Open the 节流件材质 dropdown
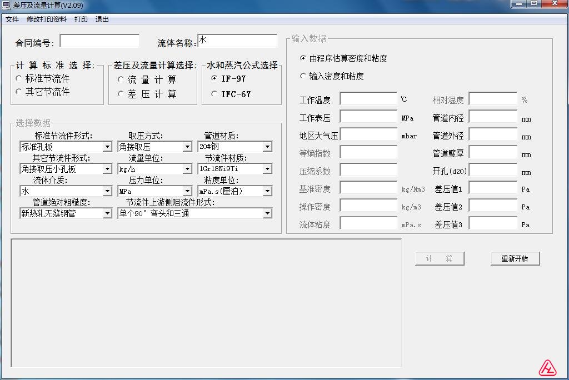The image size is (569, 380). pyautogui.click(x=267, y=169)
